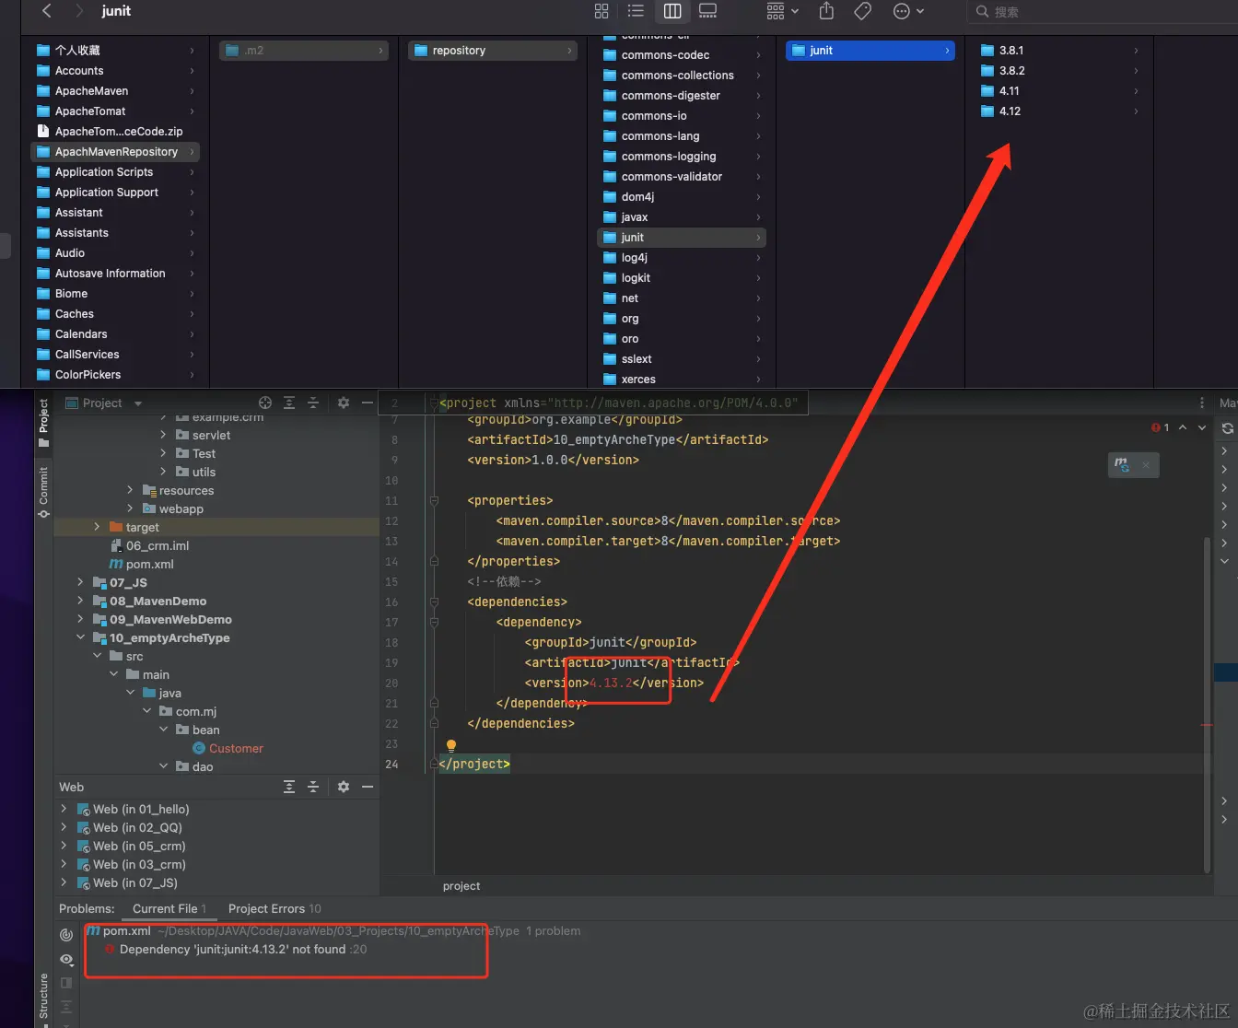
Task: Expand the 09_MavenWebDemo module
Action: 80,619
